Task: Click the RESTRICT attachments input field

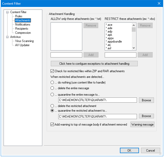Action: [x=120, y=55]
